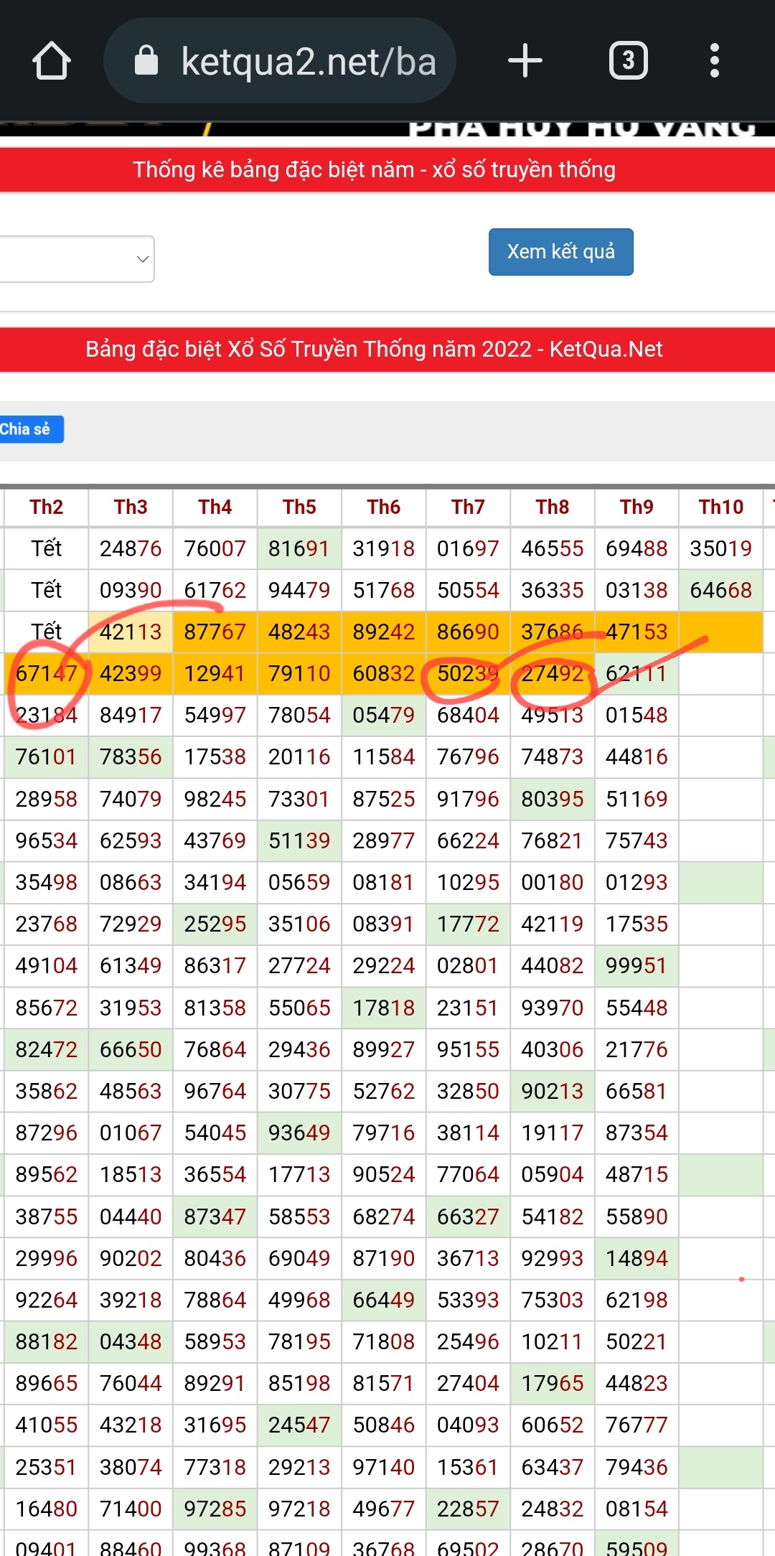The height and width of the screenshot is (1556, 775).
Task: Open the browser three-dot overflow menu
Action: [714, 60]
